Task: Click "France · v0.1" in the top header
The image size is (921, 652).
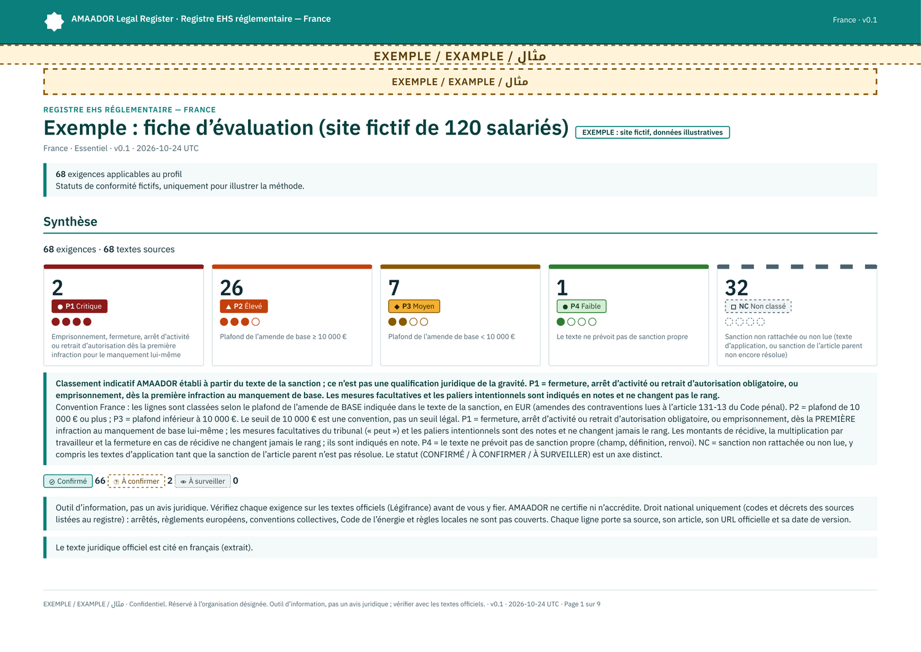Action: [855, 20]
